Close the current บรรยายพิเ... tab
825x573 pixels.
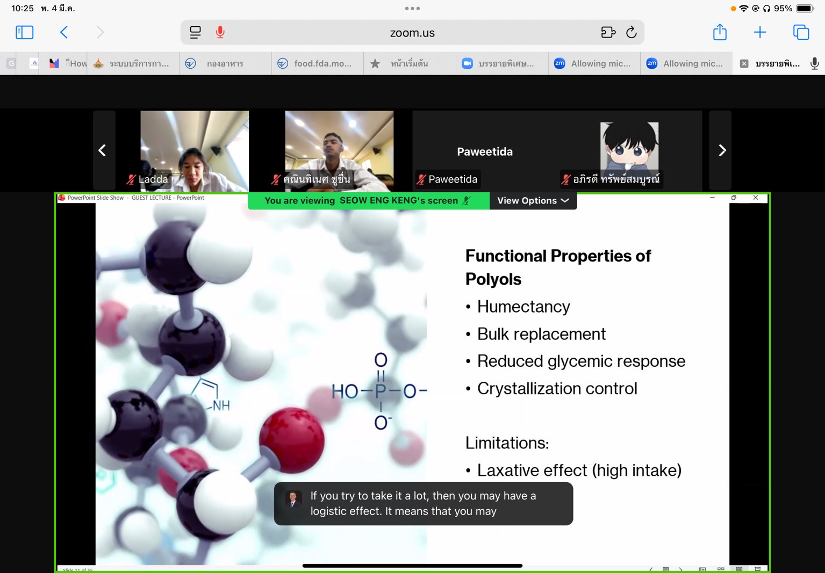(x=744, y=63)
